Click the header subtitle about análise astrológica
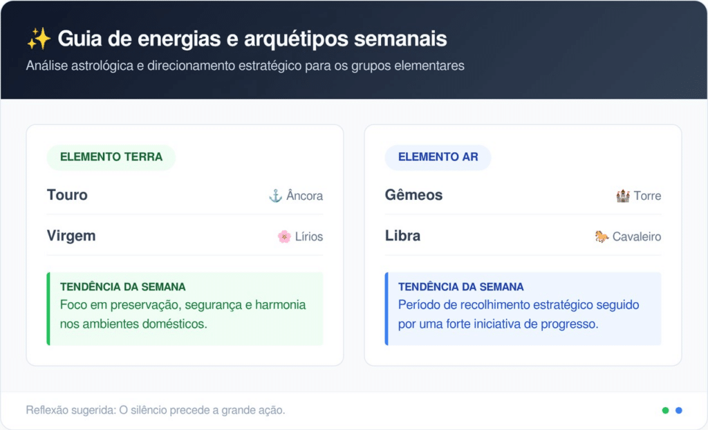Screen dimensions: 708x430 point(245,66)
